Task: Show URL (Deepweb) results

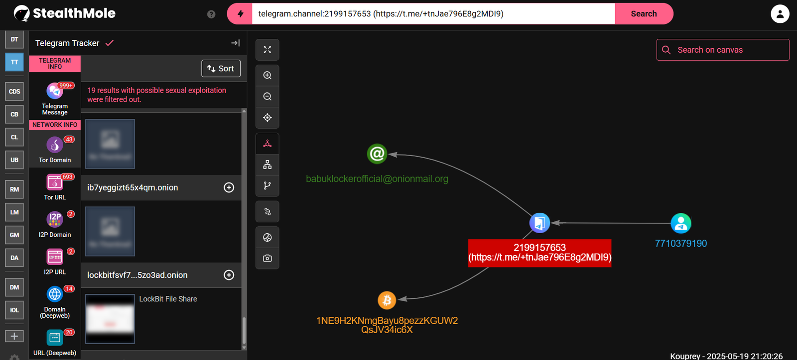Action: (55, 343)
